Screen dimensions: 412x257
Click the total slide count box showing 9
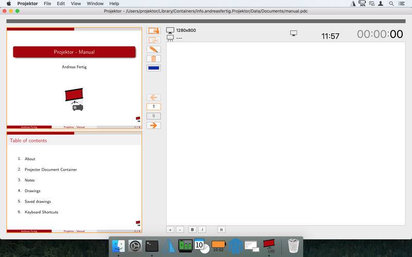[x=153, y=116]
